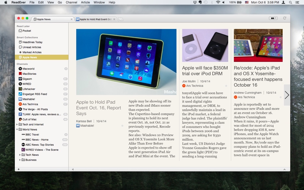304x190 pixels.
Task: Click Ars Technica source under Andrew Cunningham
Action: [x=245, y=97]
